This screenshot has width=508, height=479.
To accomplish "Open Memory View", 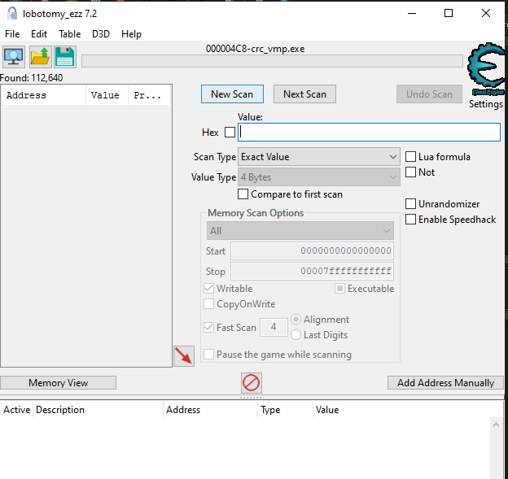I will pyautogui.click(x=59, y=383).
